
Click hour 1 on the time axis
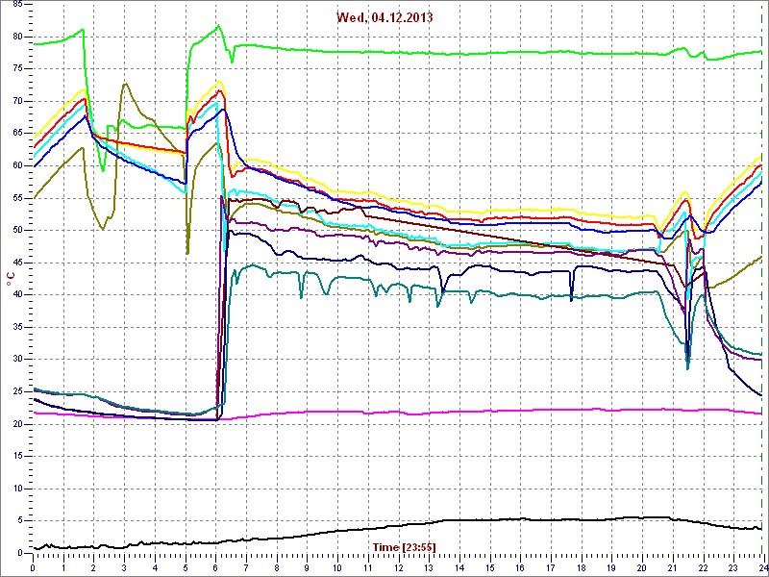pos(63,567)
